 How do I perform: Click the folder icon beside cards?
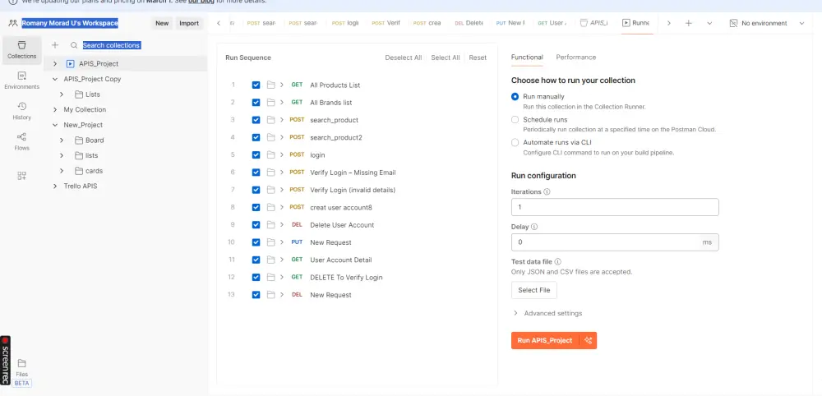(x=79, y=171)
